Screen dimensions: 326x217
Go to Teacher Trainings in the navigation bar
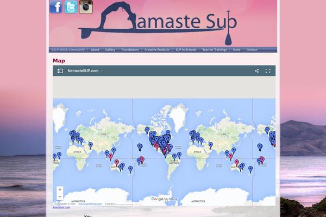[215, 50]
